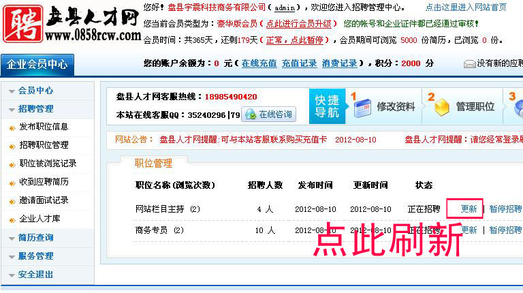Image resolution: width=523 pixels, height=293 pixels.
Task: Click 更新 for 网站栏目主持 job
Action: tap(469, 209)
